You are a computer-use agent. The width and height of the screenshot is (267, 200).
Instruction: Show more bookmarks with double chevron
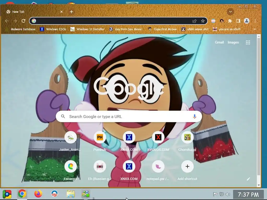click(x=254, y=29)
